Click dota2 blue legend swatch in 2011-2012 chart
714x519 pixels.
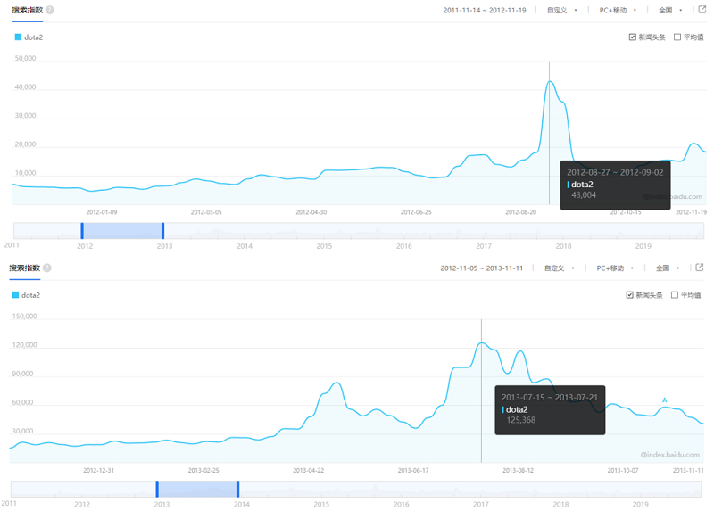coord(18,37)
